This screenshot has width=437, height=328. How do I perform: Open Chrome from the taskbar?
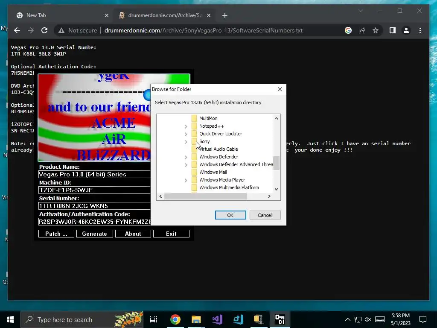coord(175,319)
